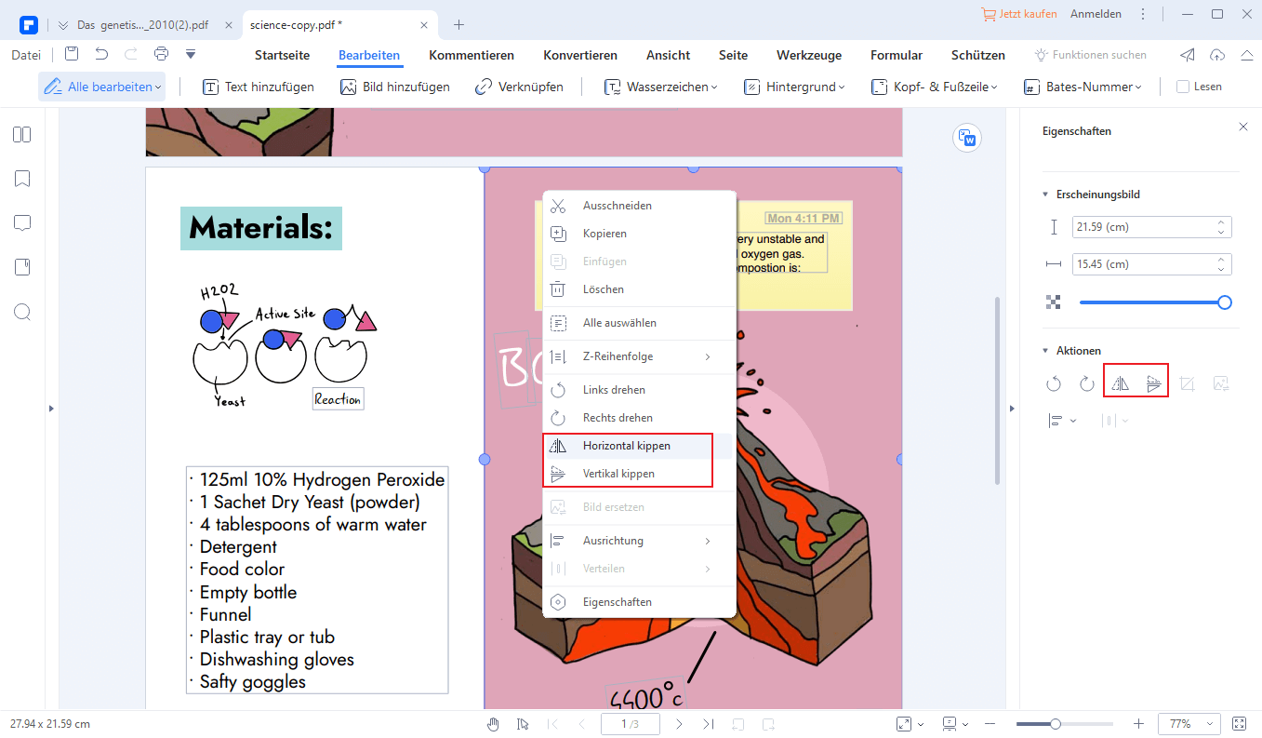Screen dimensions: 1262x738
Task: Click the zoom out minus icon
Action: click(990, 724)
